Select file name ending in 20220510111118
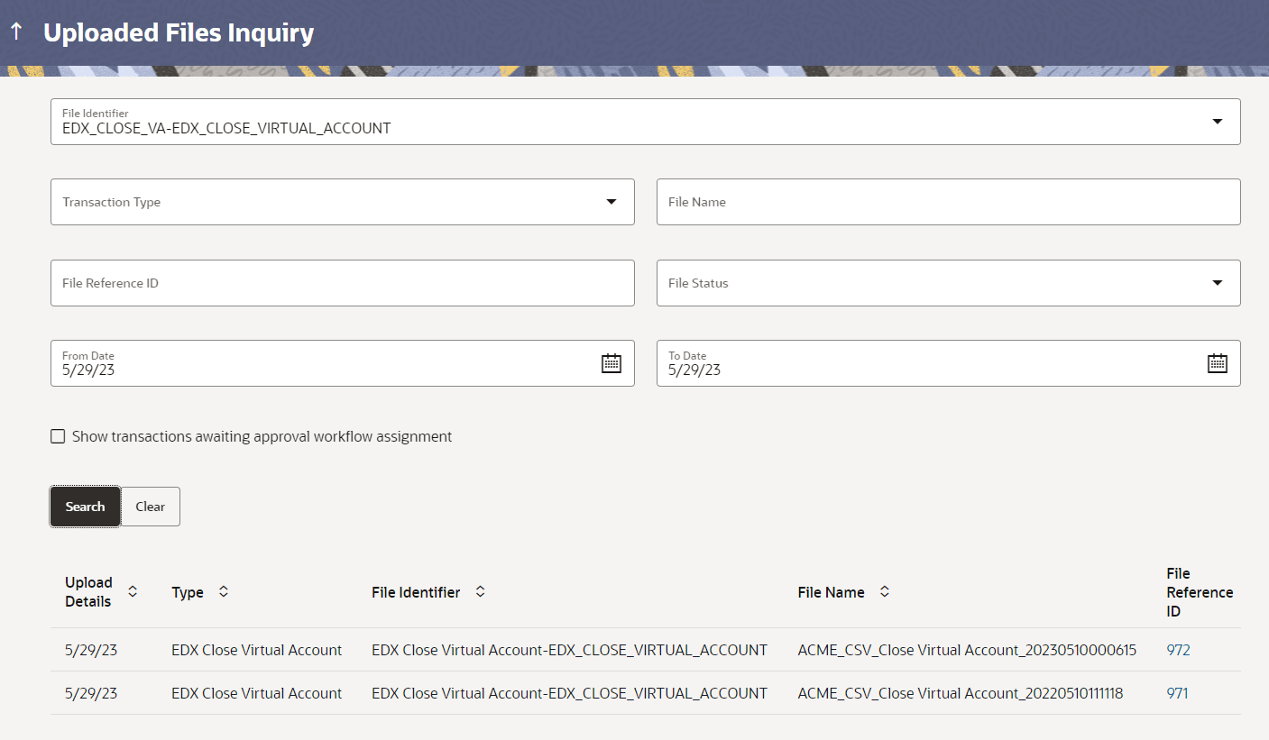This screenshot has height=740, width=1269. (x=961, y=693)
